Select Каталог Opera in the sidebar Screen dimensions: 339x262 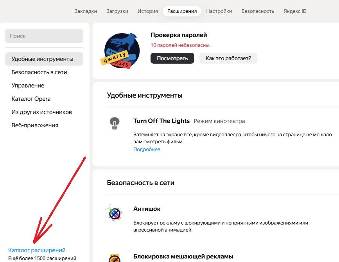coord(31,99)
